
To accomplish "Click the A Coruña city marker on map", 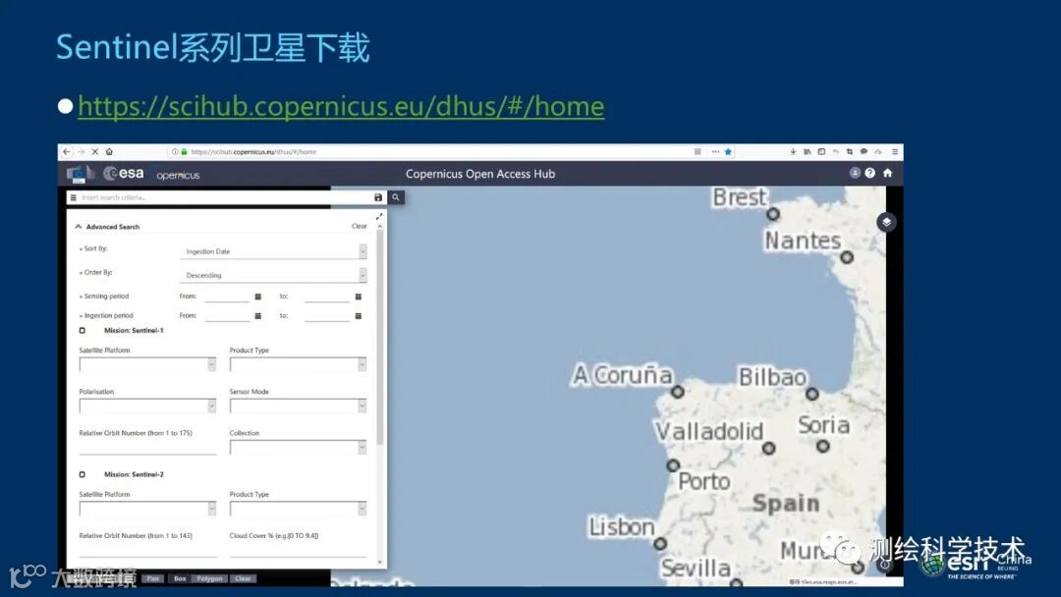I will click(x=677, y=392).
